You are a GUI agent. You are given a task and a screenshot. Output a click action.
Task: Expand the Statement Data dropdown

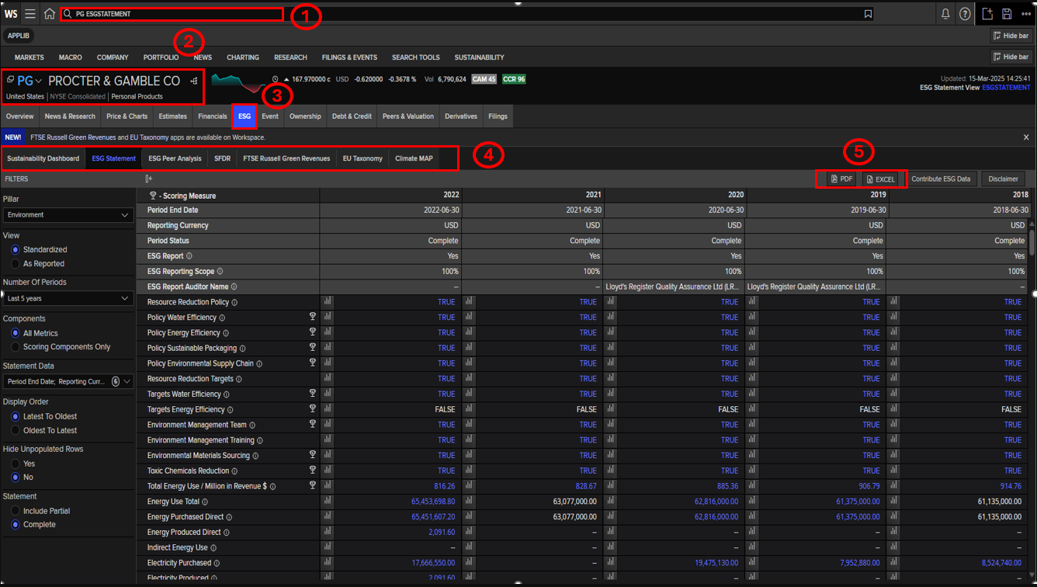click(x=68, y=381)
